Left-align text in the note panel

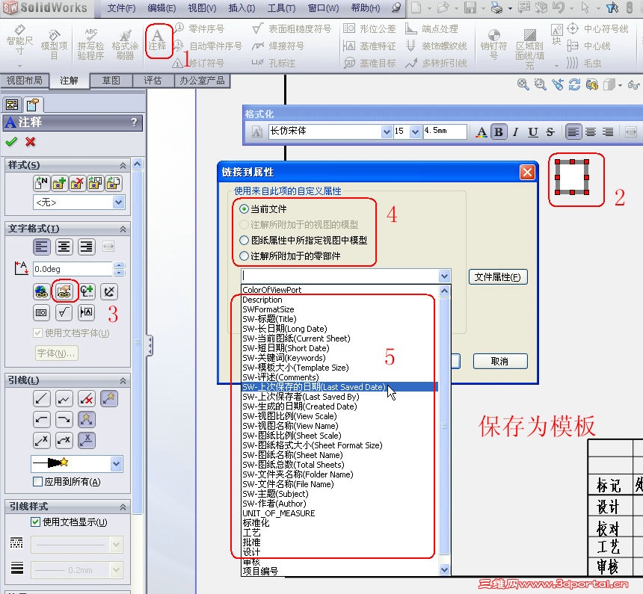click(x=41, y=247)
